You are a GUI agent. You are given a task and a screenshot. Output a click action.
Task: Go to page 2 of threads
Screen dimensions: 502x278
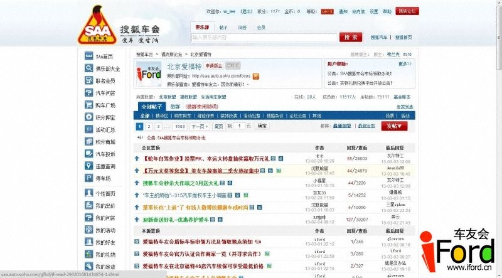[x=149, y=127]
